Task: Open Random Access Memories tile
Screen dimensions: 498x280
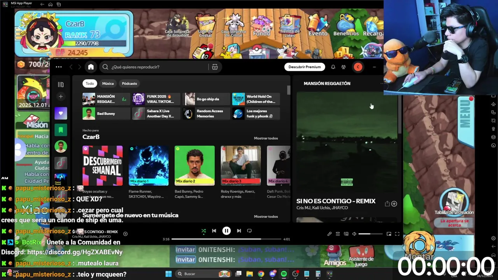Action: coord(206,114)
